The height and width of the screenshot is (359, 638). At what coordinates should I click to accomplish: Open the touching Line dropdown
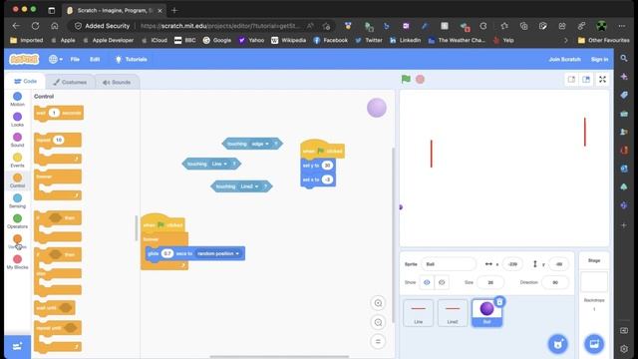click(219, 164)
